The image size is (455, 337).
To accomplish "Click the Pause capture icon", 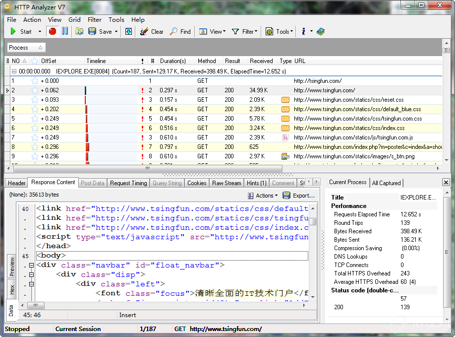I will pos(65,31).
